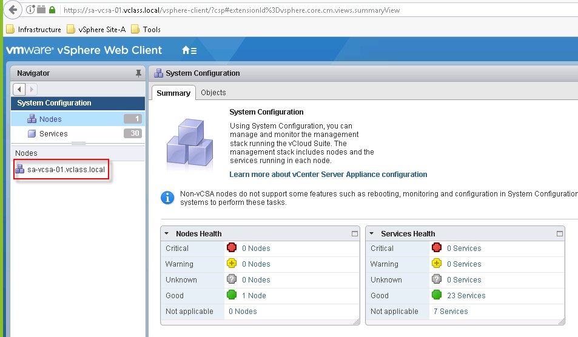Collapse the Nodes Health panel
This screenshot has width=578, height=337.
[x=167, y=233]
